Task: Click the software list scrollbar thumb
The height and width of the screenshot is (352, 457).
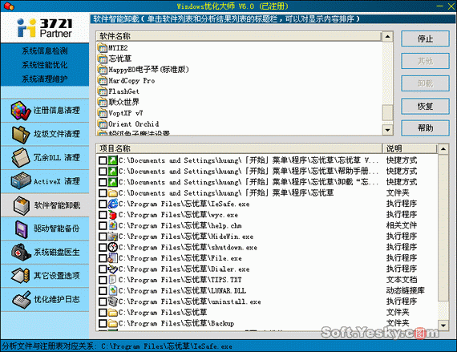Action: pos(387,112)
